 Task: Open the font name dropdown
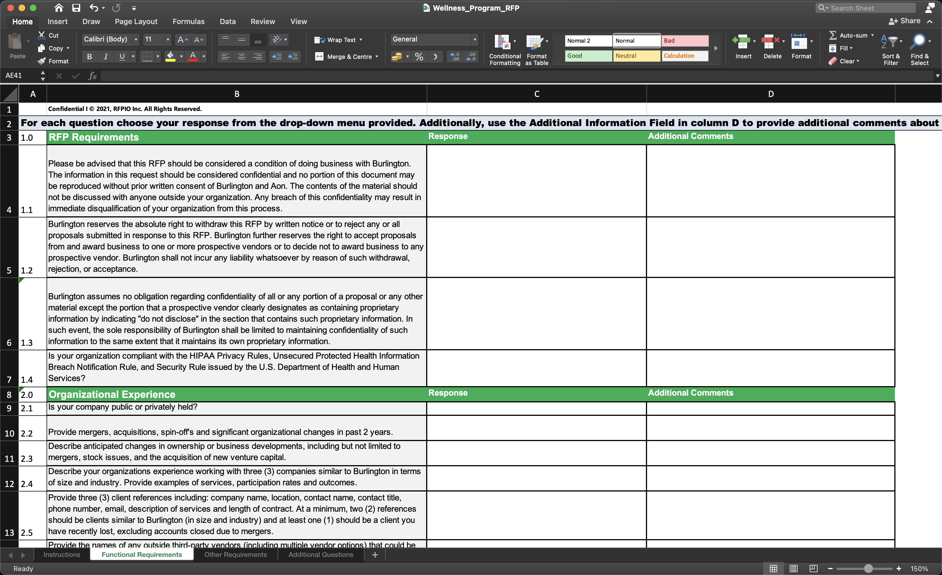[136, 39]
